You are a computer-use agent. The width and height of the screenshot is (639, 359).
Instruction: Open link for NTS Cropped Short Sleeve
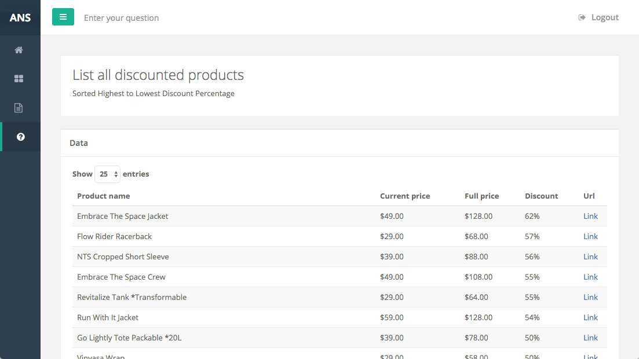(590, 257)
